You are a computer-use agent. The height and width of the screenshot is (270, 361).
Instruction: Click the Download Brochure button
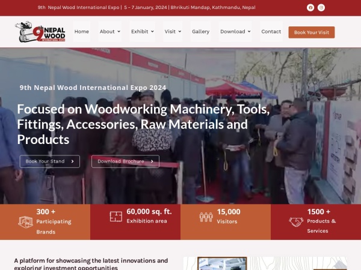coord(125,161)
